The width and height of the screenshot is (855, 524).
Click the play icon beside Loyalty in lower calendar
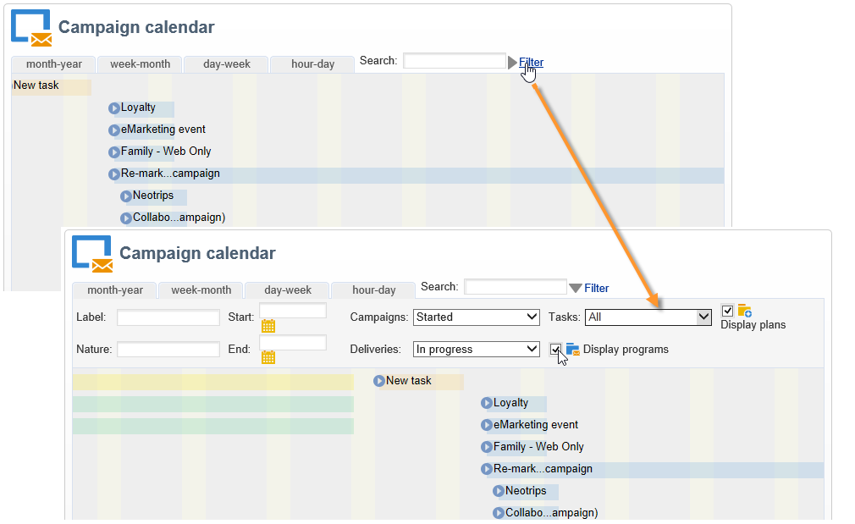tap(487, 403)
